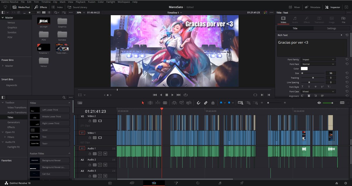This screenshot has height=186, width=352.
Task: Open the Fusion menu
Action: [92, 2]
